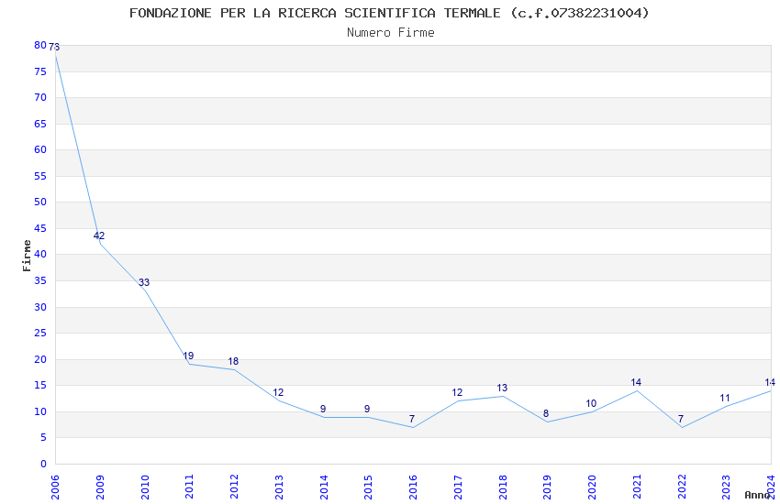Click the 'Anno' x-axis label
This screenshot has height=504, width=780.
pos(757,495)
